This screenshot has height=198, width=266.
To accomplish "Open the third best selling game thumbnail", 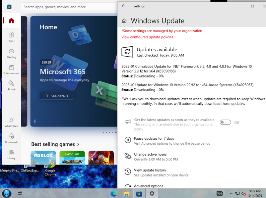I will click(101, 158).
